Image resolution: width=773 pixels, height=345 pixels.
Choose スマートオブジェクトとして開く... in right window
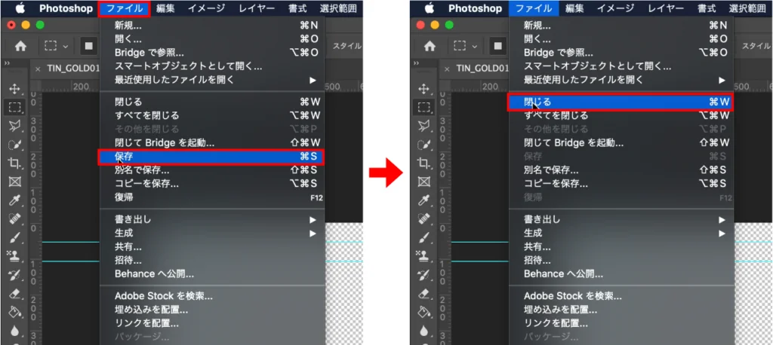tap(621, 66)
